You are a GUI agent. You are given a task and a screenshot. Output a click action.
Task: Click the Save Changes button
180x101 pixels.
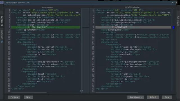(x=136, y=97)
